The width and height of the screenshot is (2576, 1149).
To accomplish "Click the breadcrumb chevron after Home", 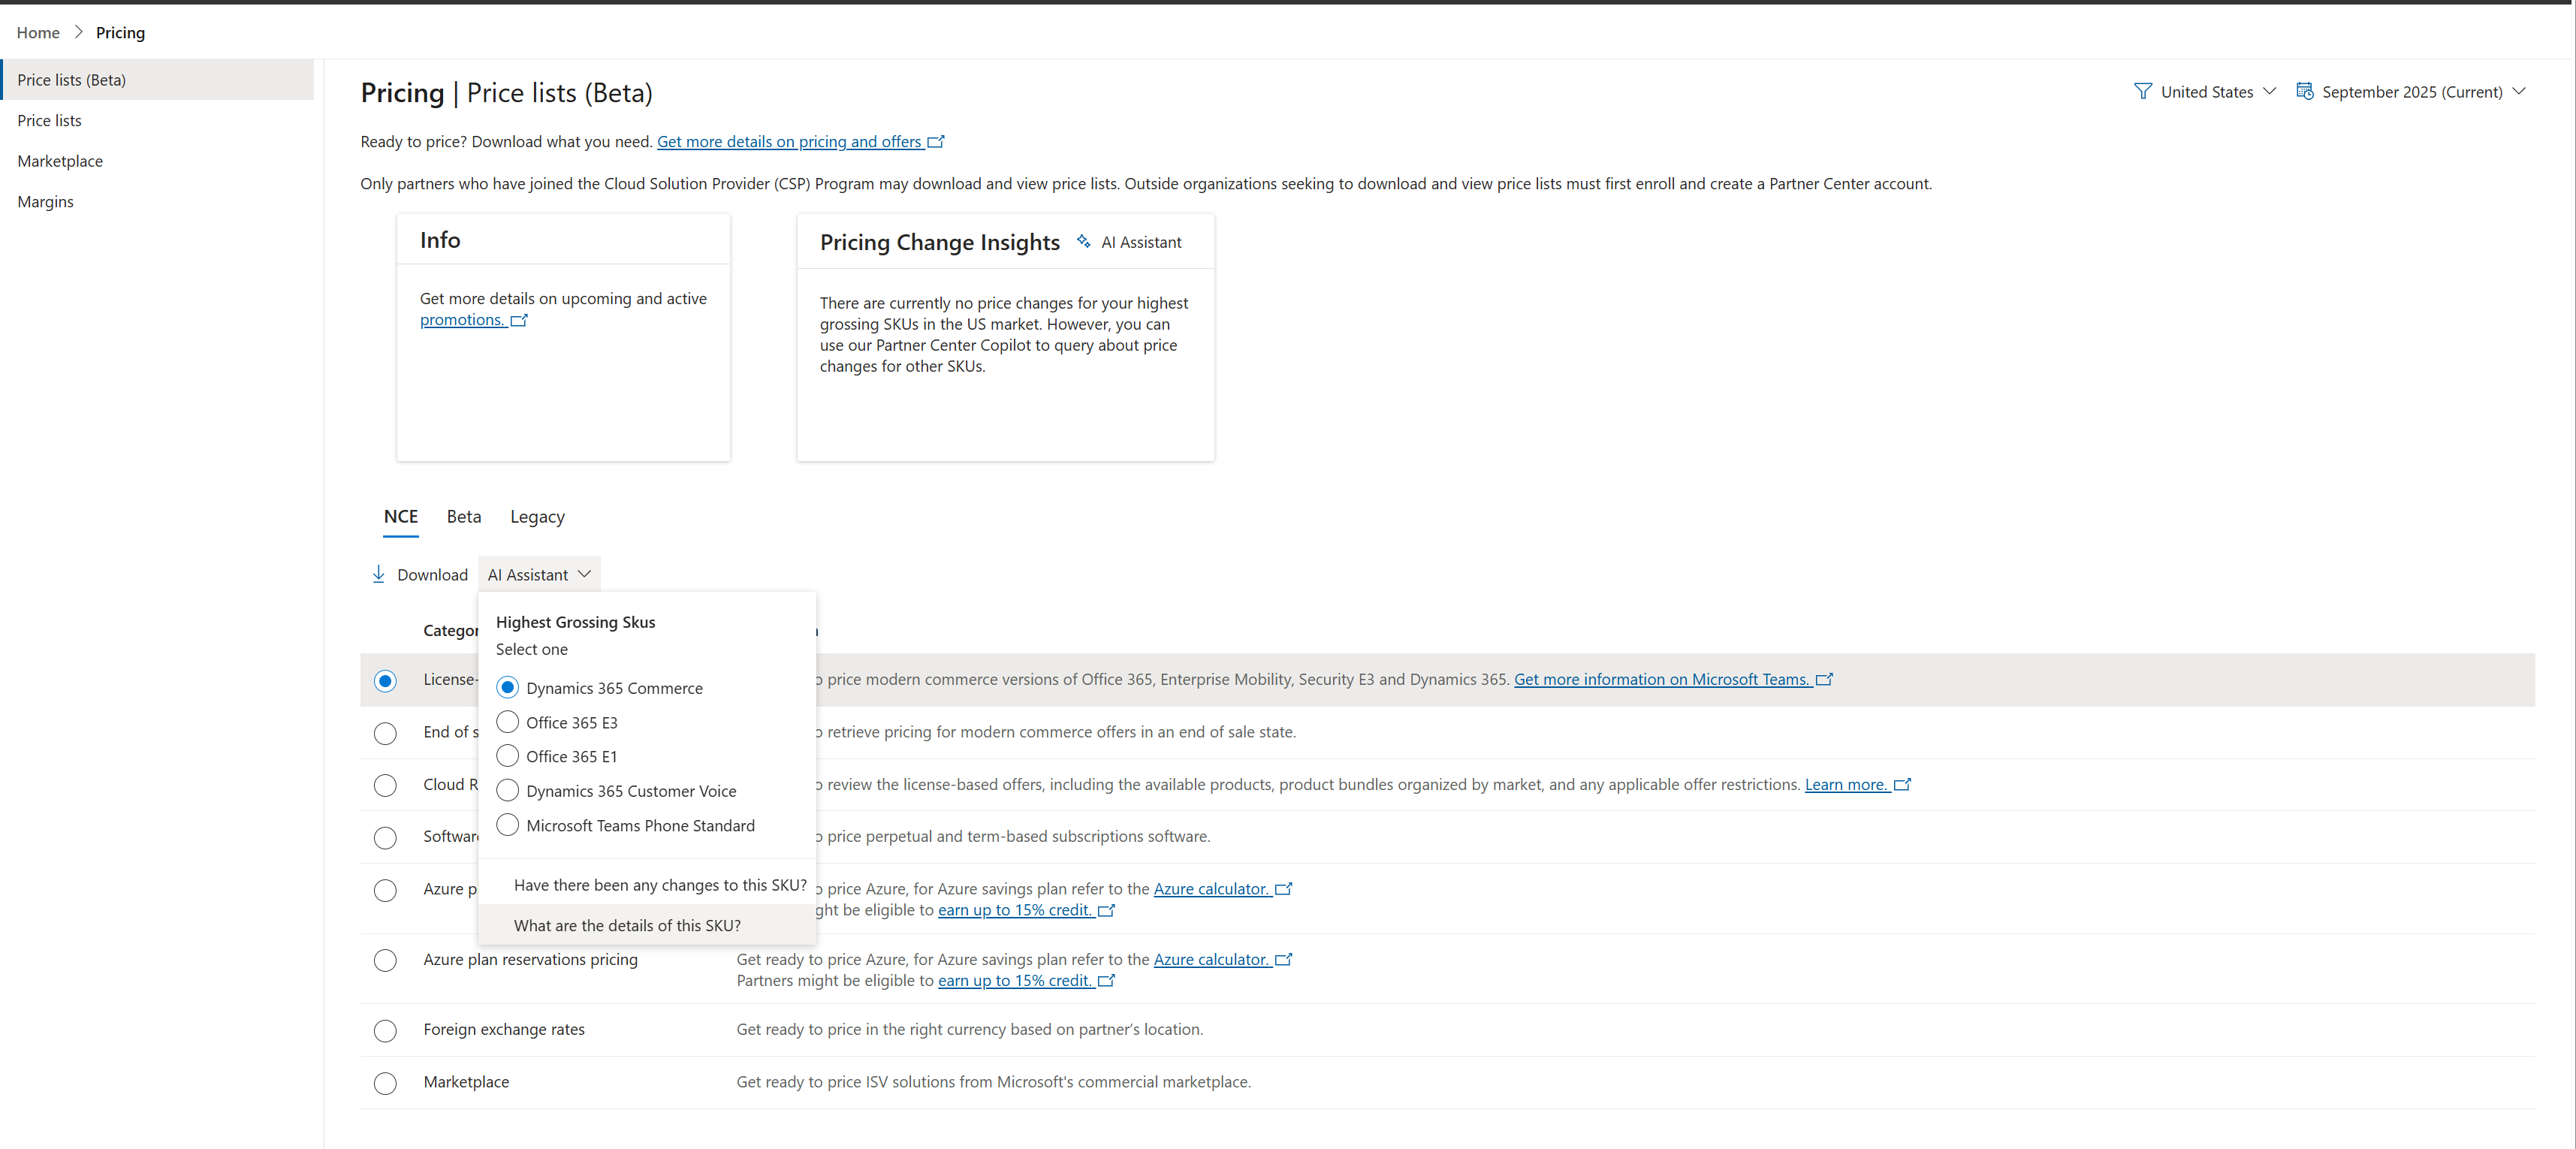I will click(78, 32).
